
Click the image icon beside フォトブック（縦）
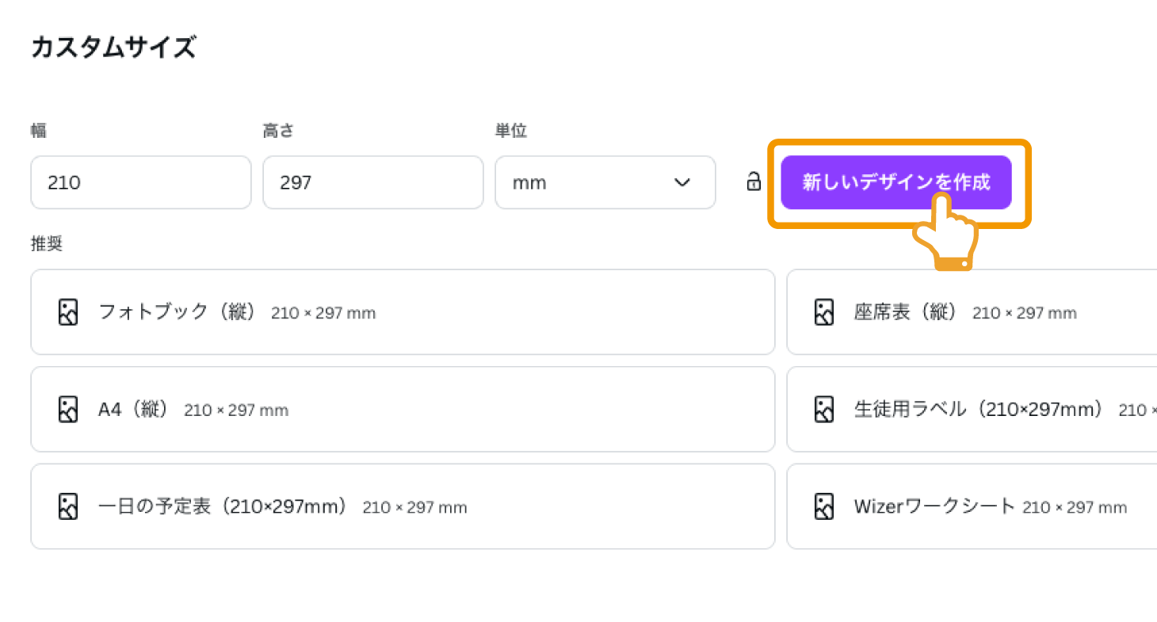click(x=68, y=311)
